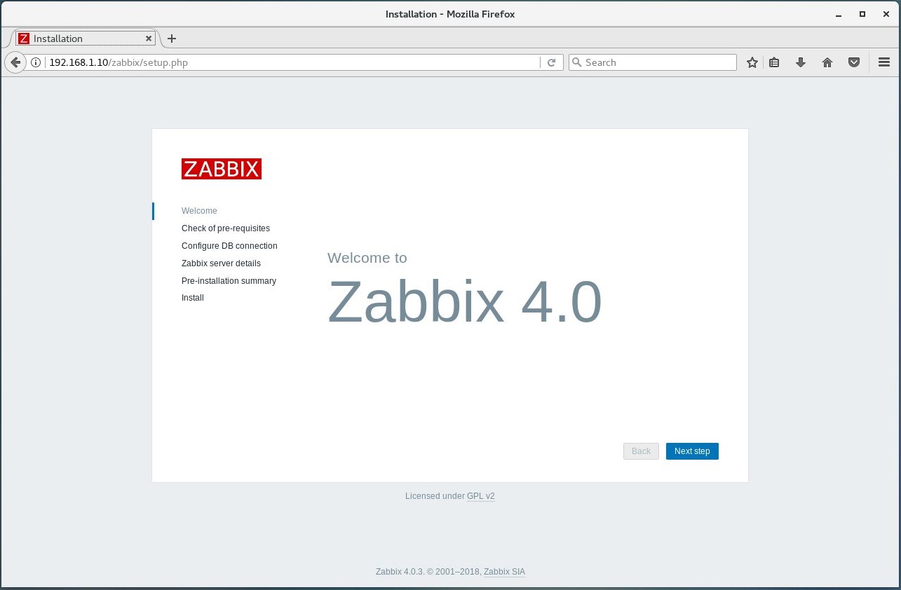The image size is (901, 590).
Task: Select the Install step
Action: [x=193, y=298]
